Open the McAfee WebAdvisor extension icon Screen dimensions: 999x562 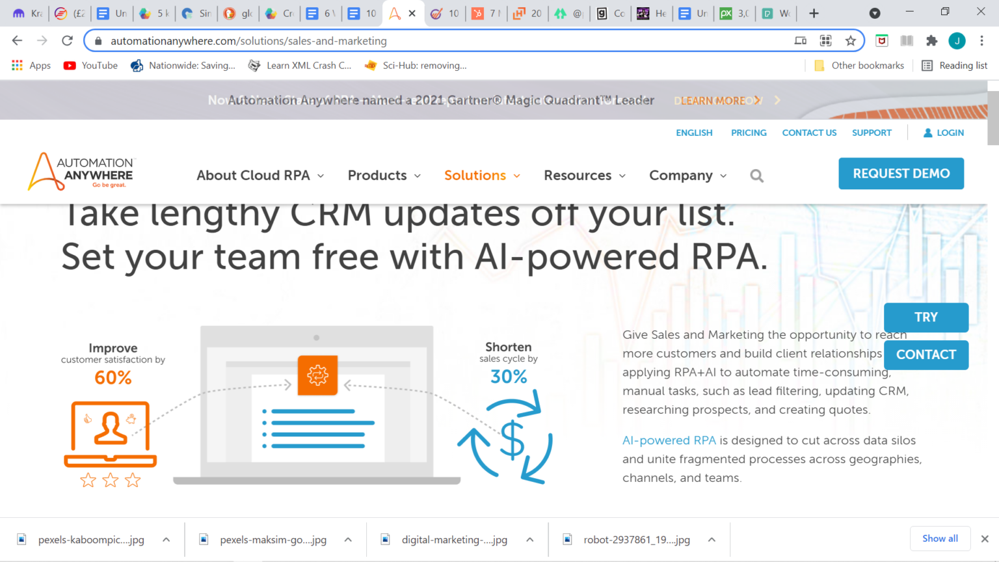pos(881,40)
